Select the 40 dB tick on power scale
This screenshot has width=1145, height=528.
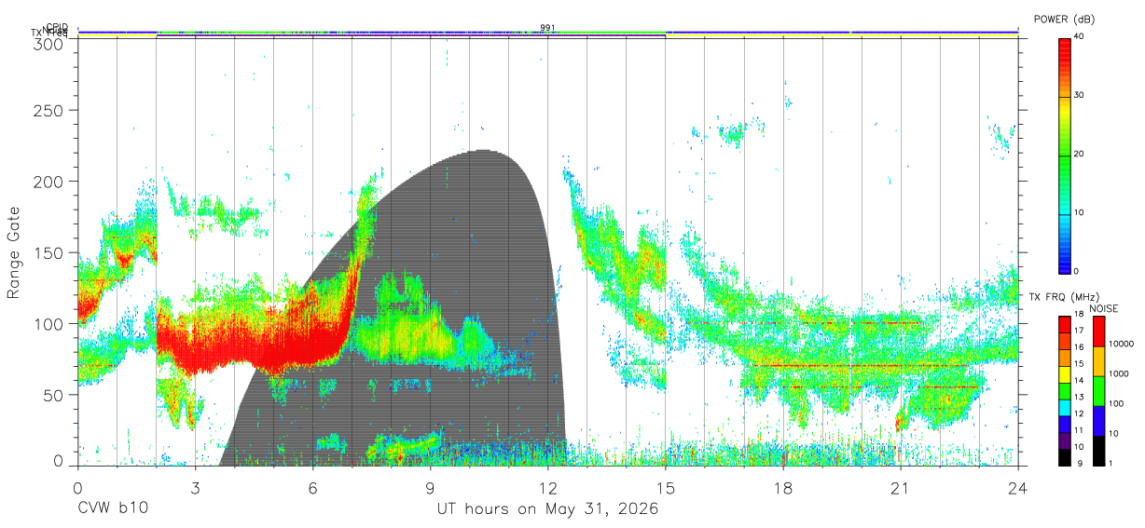pos(1080,35)
